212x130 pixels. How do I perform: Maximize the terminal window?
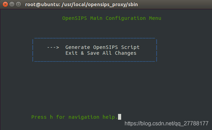tap(18, 4)
